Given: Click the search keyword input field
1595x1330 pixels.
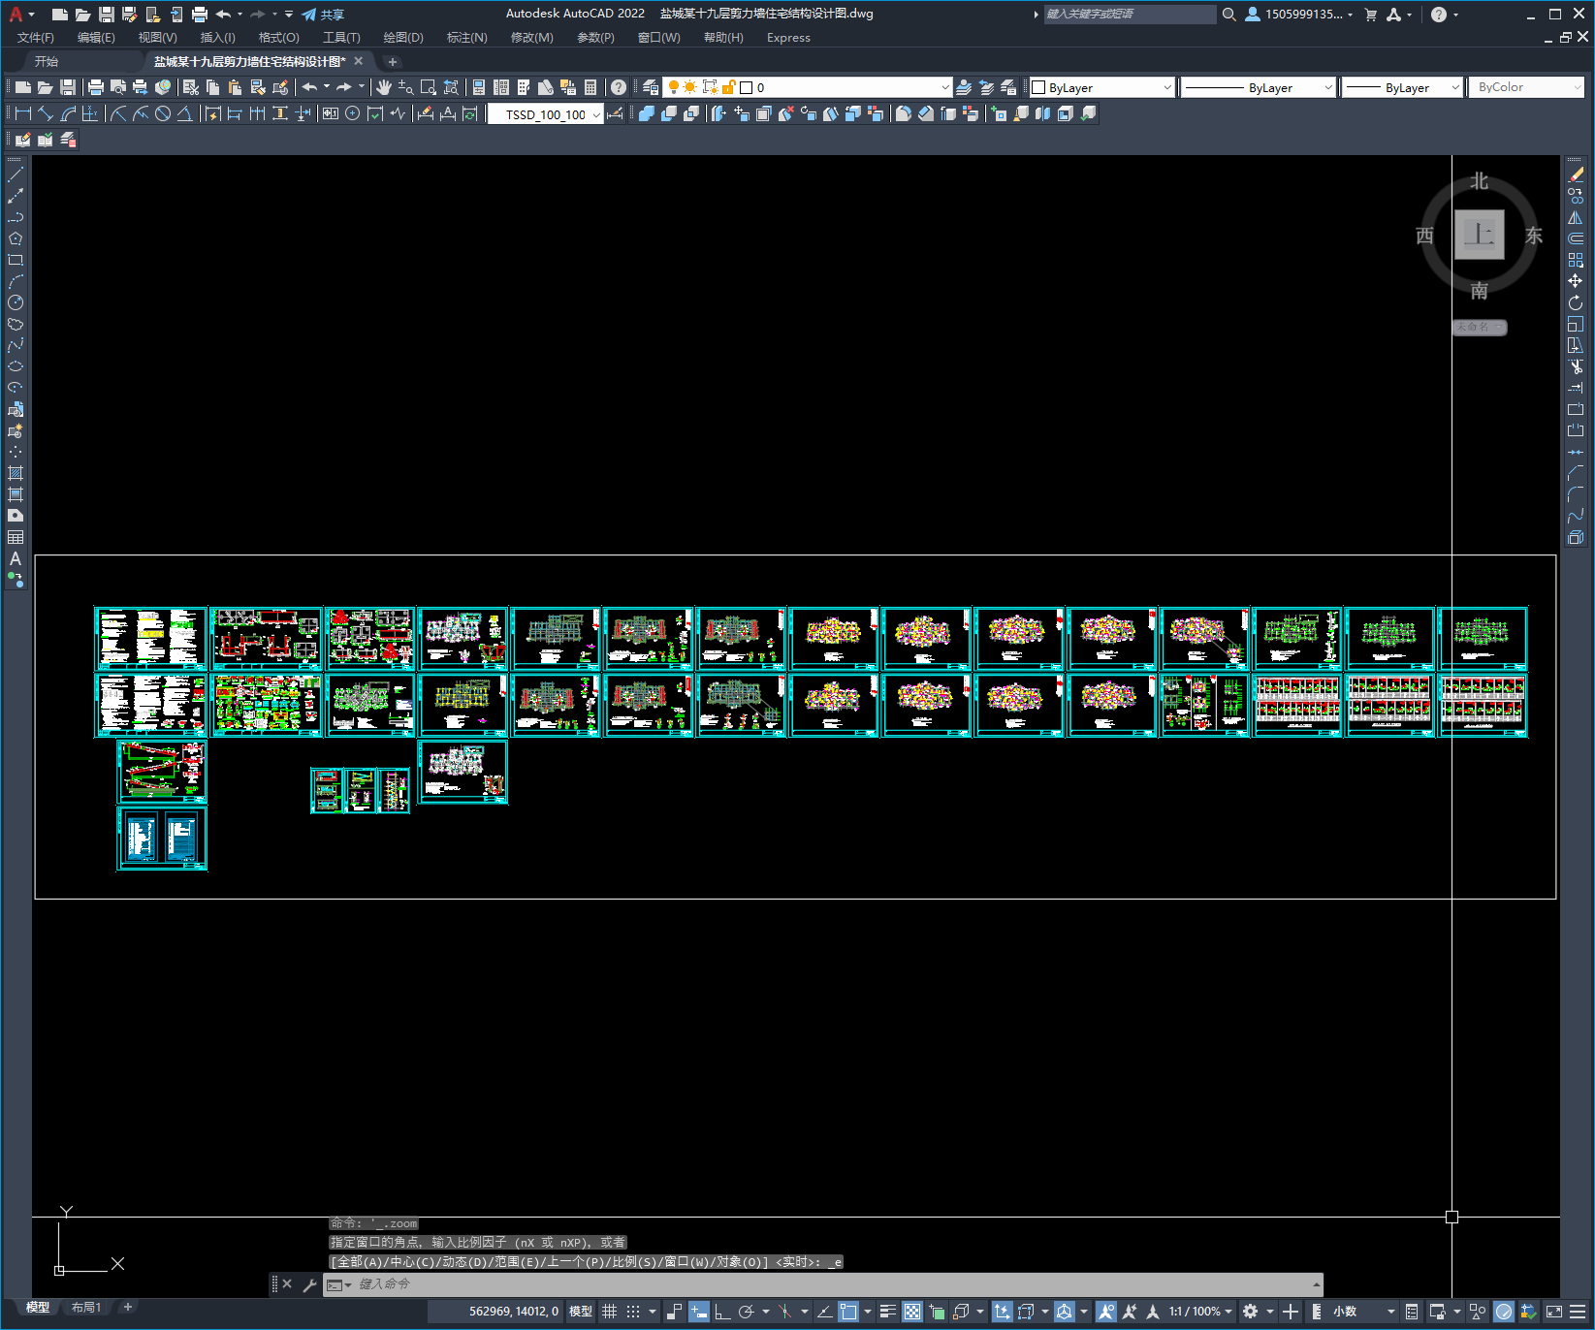Looking at the screenshot, I should point(1130,15).
